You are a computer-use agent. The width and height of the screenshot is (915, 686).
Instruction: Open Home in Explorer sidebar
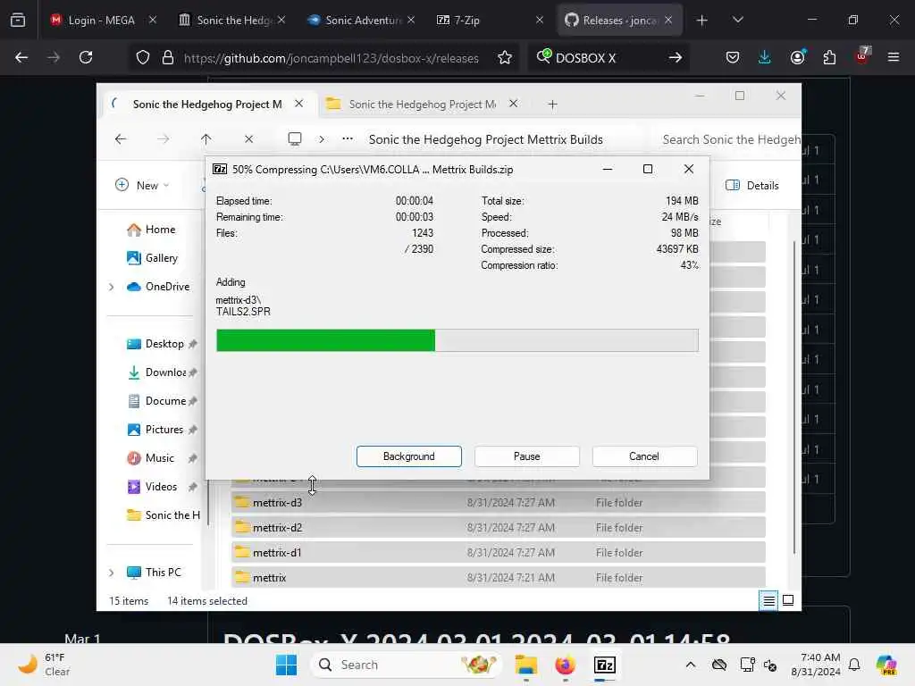(151, 230)
